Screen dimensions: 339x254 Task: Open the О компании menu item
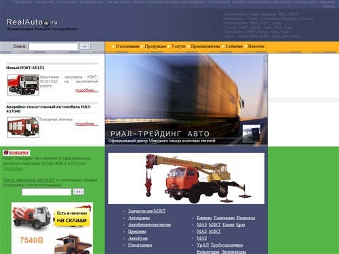click(127, 46)
